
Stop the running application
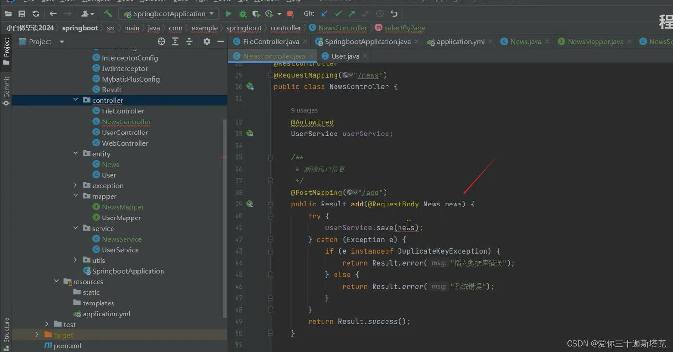290,14
